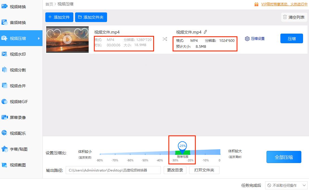Viewport: 309px width, 191px height.
Task: Open 压缩设置 via the gear icon
Action: click(254, 39)
